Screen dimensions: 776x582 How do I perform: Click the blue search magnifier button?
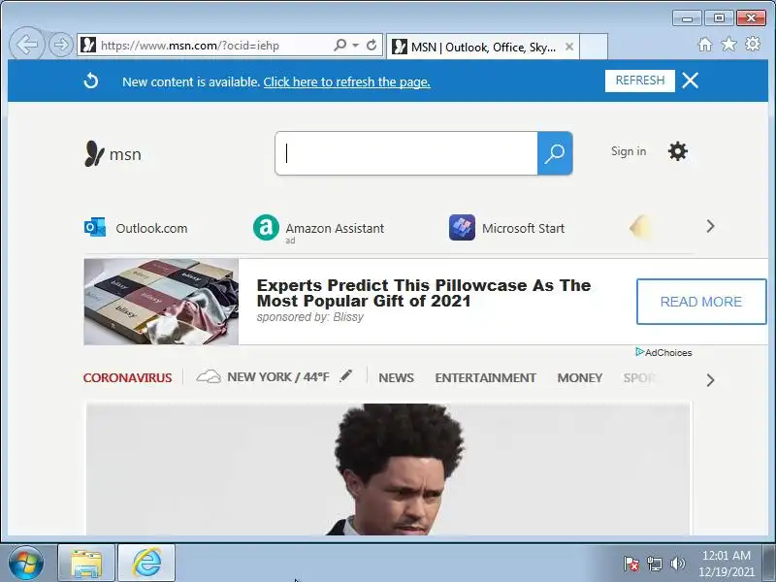[x=555, y=153]
